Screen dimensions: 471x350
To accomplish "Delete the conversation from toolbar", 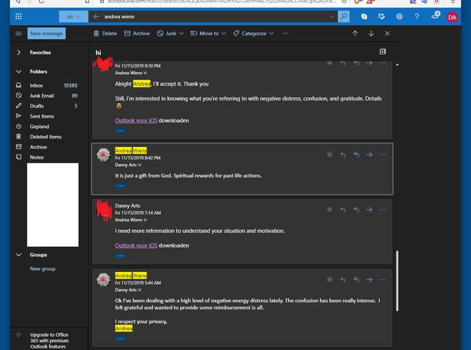I will click(105, 33).
